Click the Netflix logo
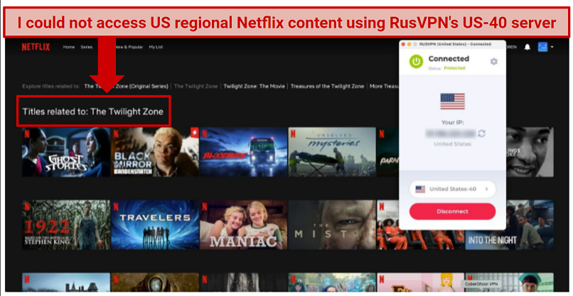 [36, 47]
